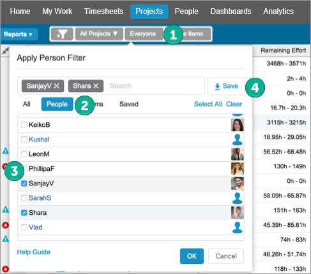Uncheck the SanjayV checkbox
This screenshot has height=274, width=311.
pos(24,183)
